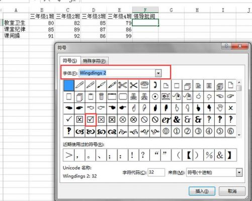This screenshot has height=201, width=252.
Task: Select the small x symbol at row end
Action: point(230,108)
